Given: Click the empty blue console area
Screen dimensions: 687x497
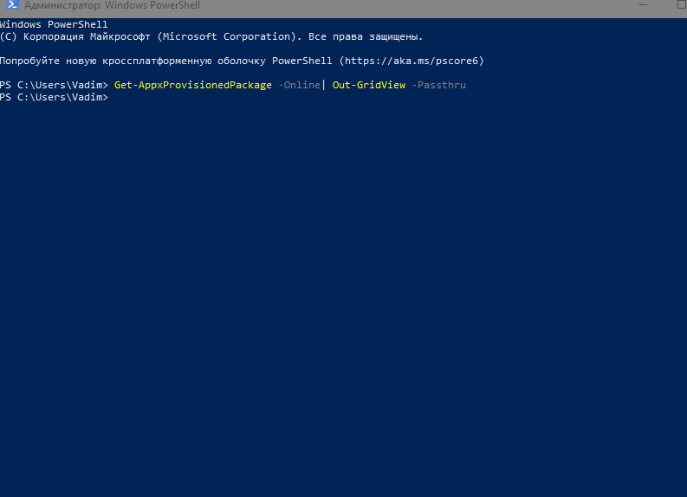Looking at the screenshot, I should [x=347, y=303].
